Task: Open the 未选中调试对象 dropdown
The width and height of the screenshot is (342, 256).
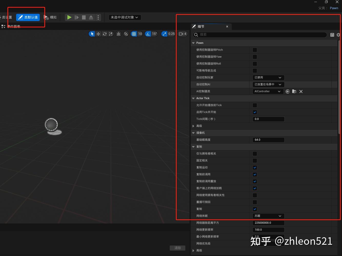Action: 125,17
